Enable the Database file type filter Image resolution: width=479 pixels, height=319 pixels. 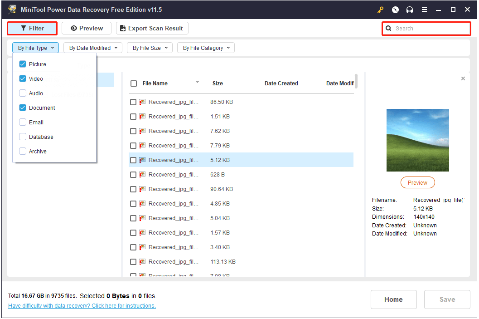[23, 137]
